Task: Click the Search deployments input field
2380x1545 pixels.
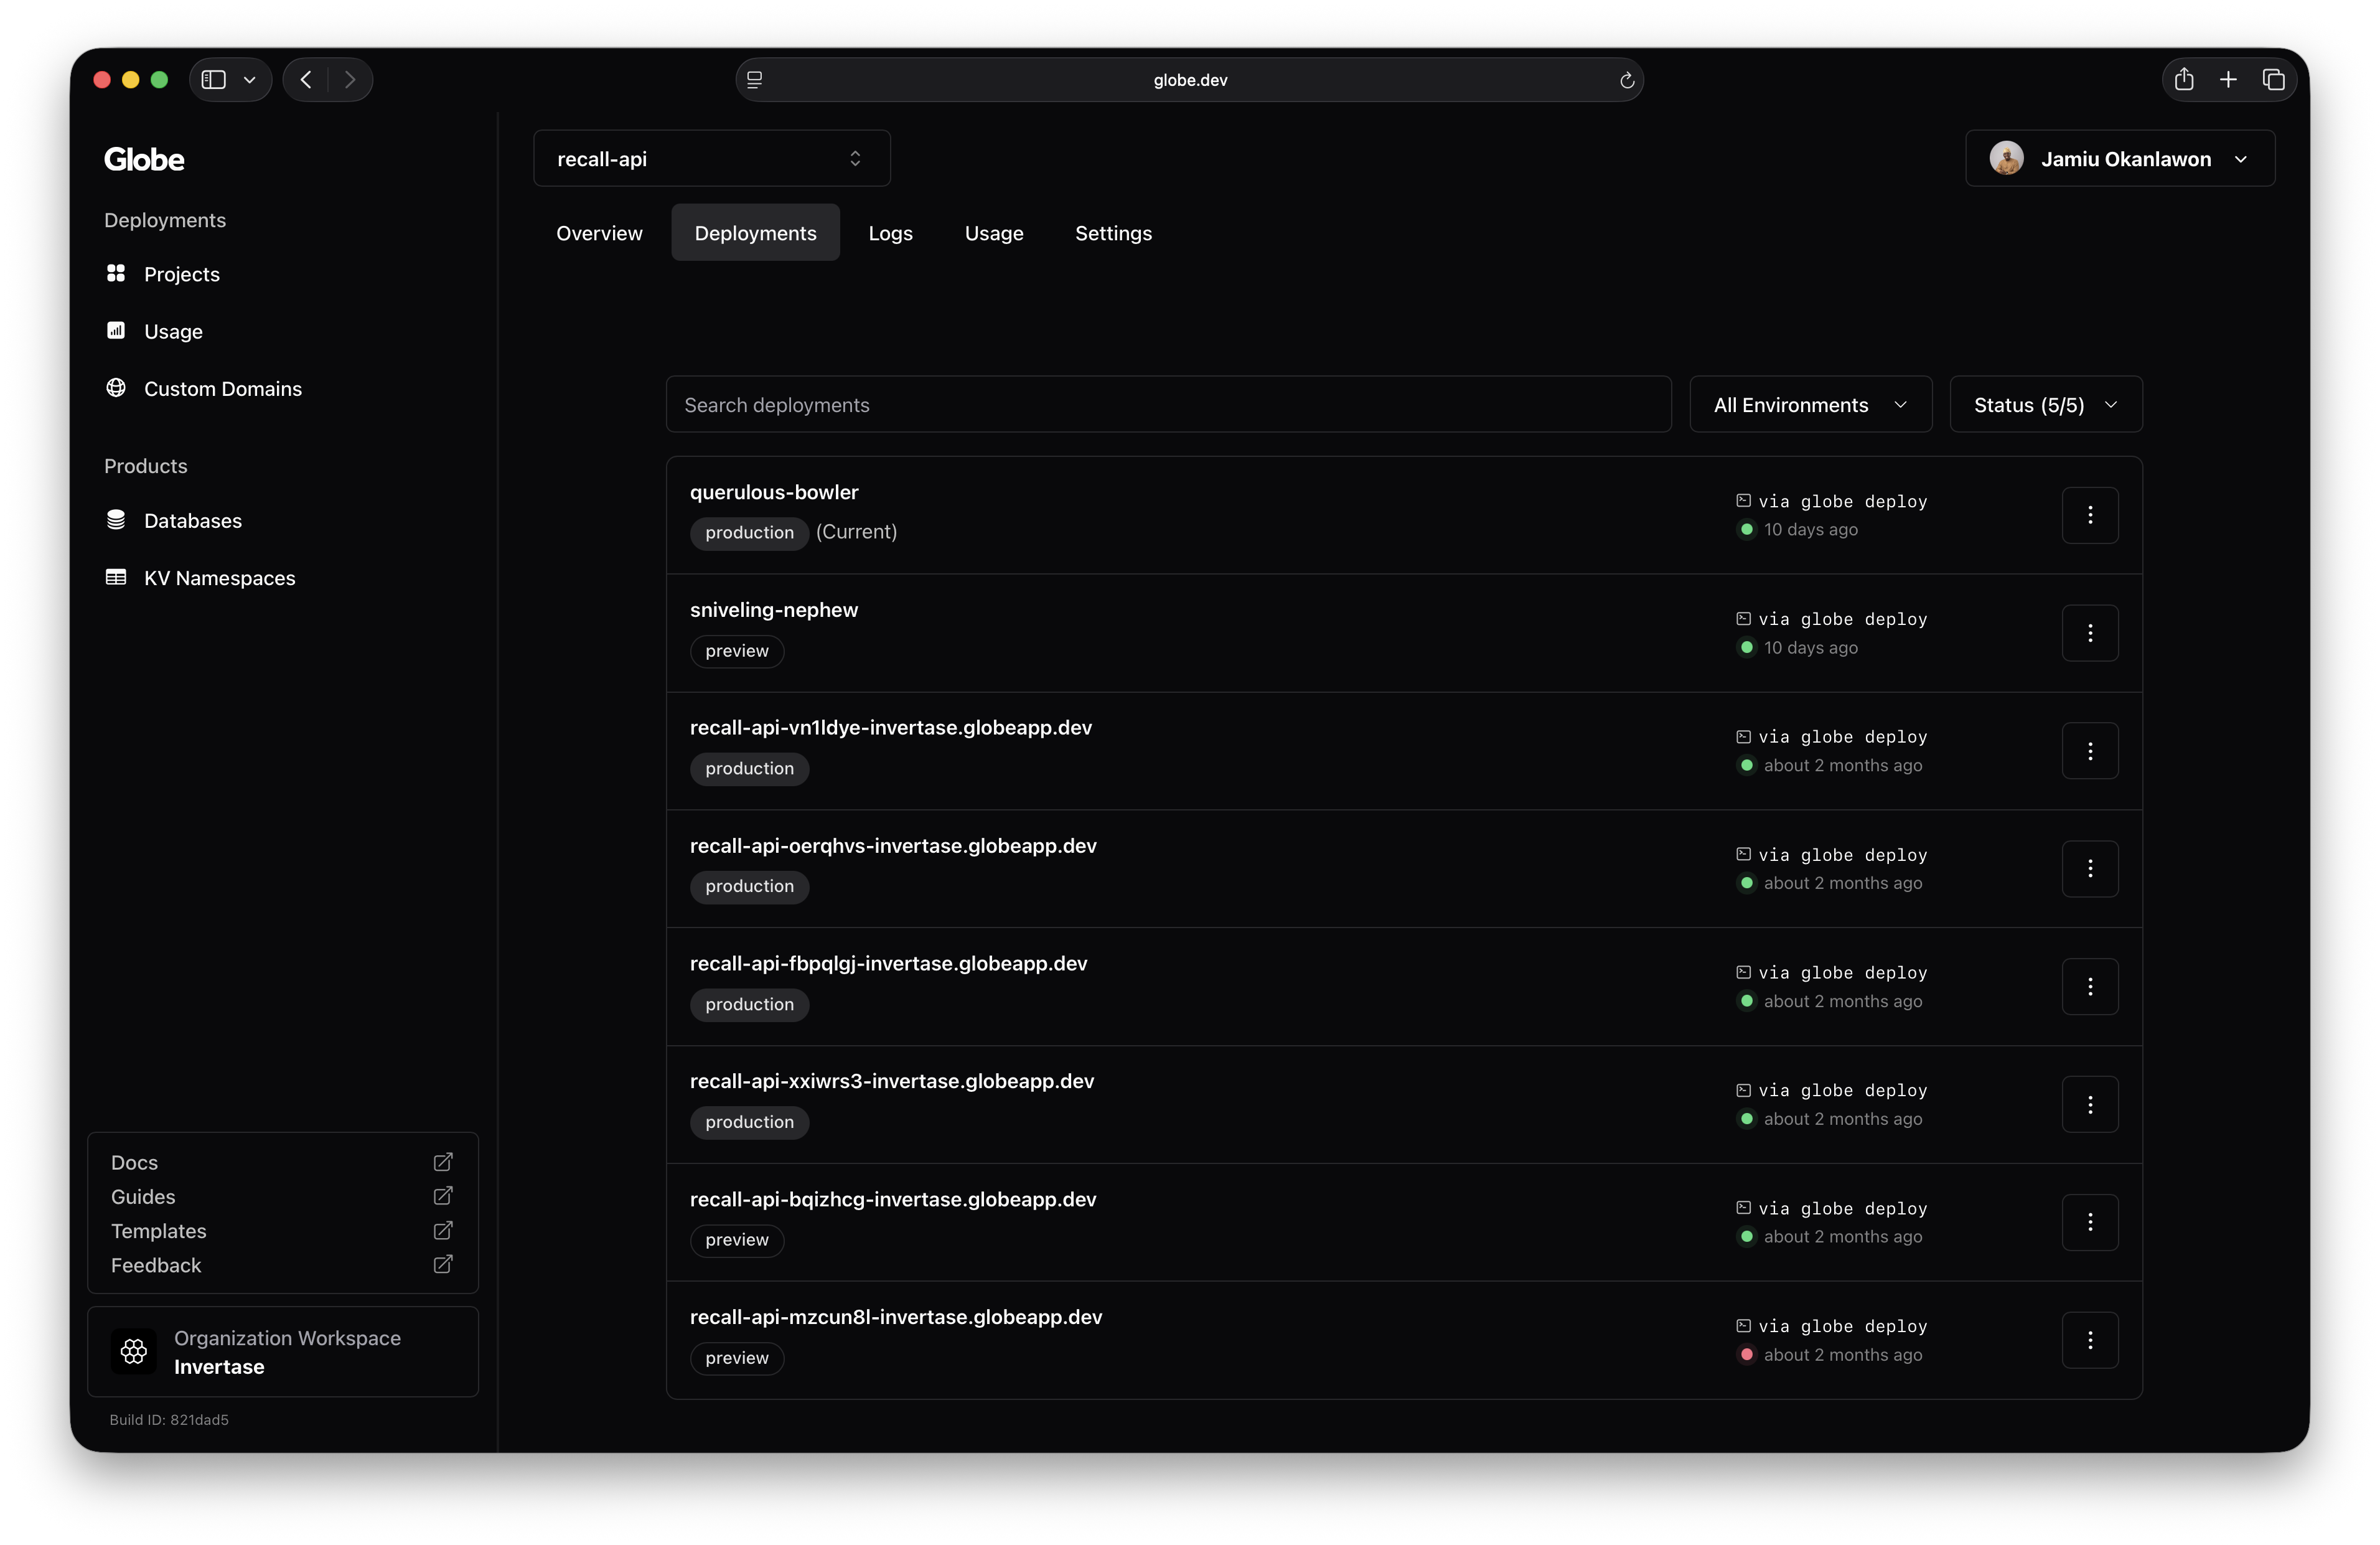Action: tap(1168, 405)
